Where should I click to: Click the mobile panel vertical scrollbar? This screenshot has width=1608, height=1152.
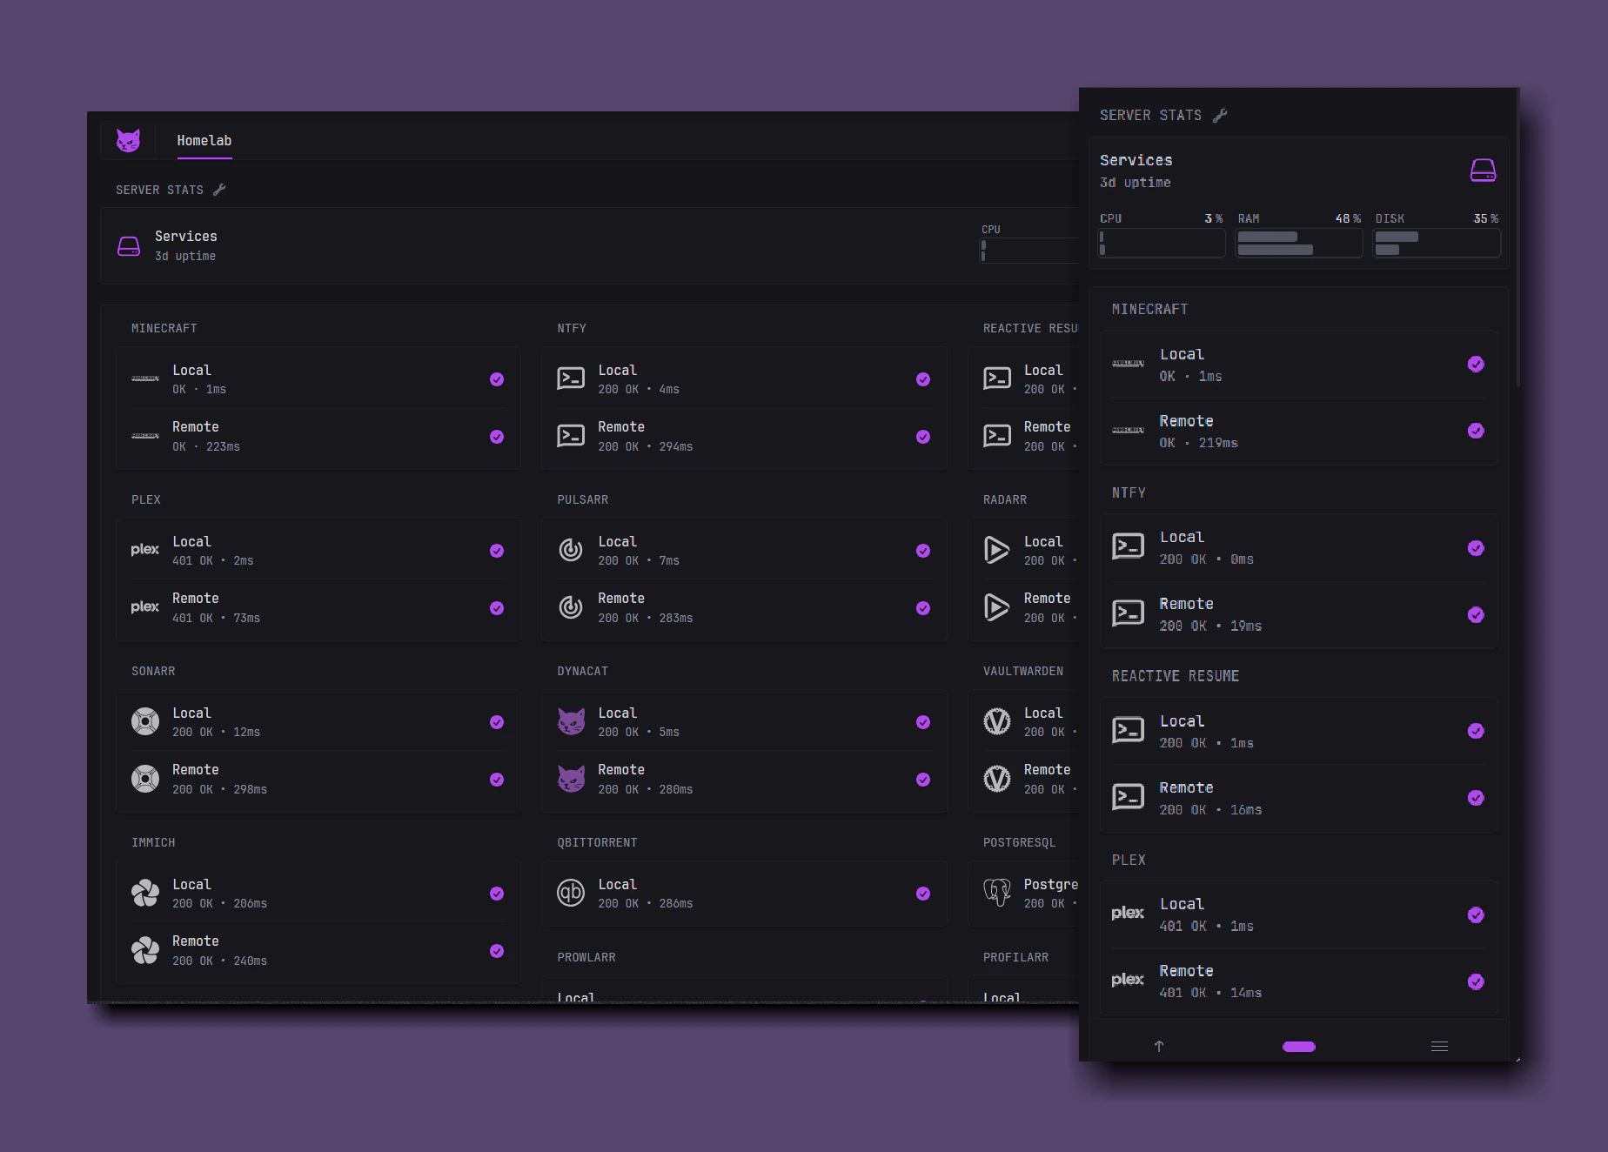[x=1518, y=237]
